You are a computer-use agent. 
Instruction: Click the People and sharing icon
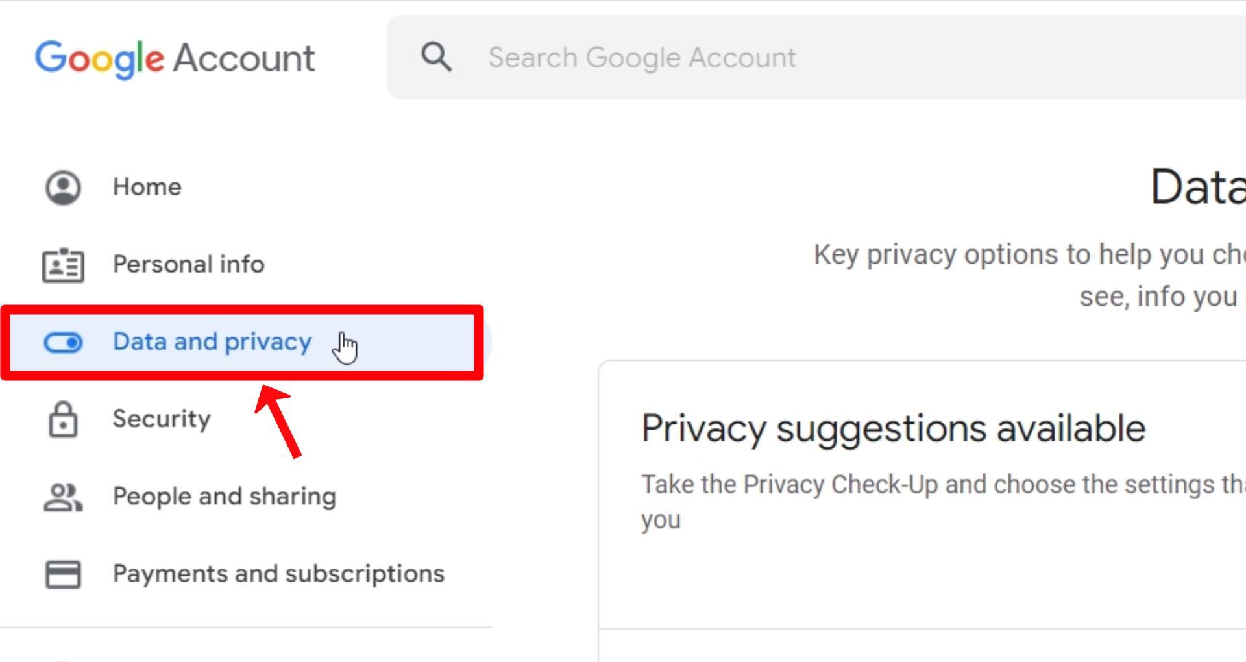[x=63, y=497]
